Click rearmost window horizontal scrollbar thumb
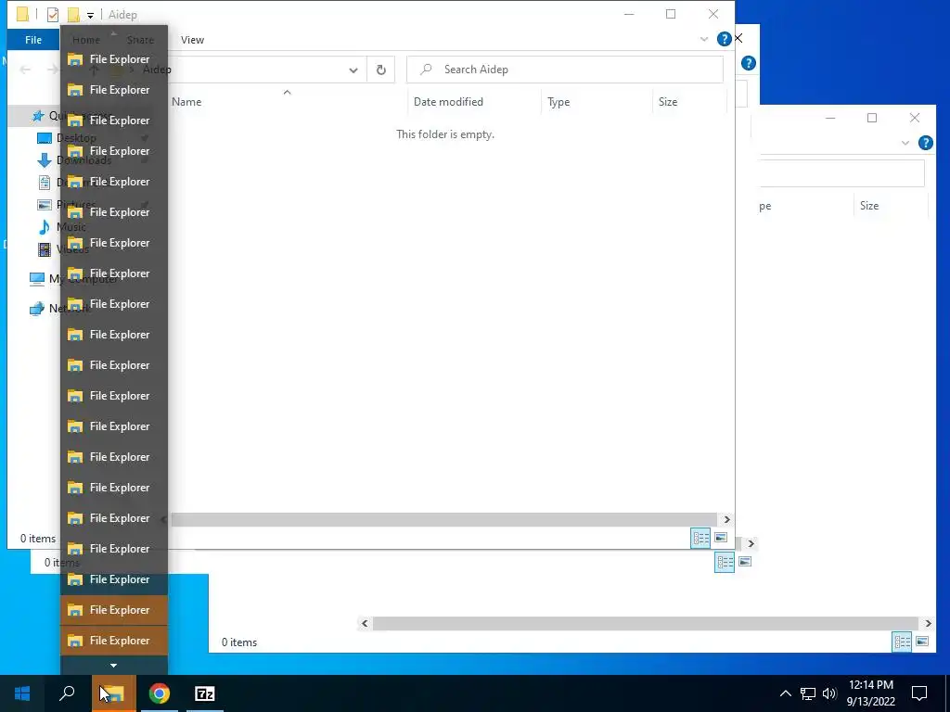This screenshot has width=950, height=712. point(646,623)
